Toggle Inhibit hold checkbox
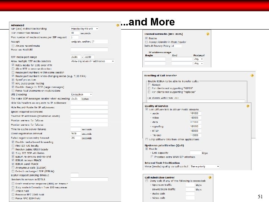The width and height of the screenshot is (269, 202). tap(13, 191)
